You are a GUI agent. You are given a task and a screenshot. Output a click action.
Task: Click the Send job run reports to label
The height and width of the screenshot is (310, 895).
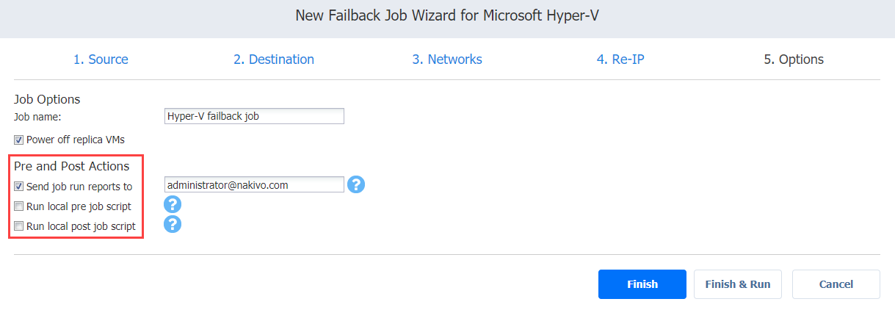point(79,187)
